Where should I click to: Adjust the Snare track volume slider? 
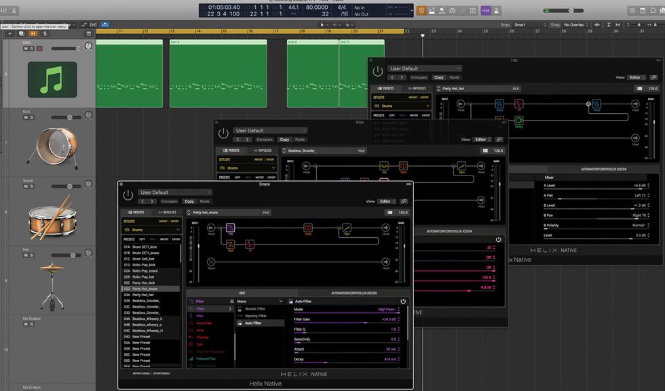(66, 186)
